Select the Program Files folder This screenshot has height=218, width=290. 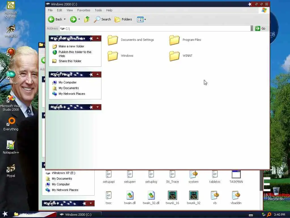185,40
